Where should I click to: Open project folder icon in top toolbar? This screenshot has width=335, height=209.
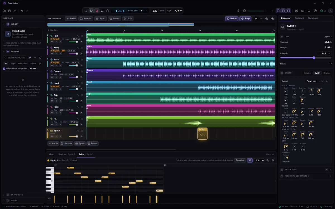pyautogui.click(x=4, y=11)
